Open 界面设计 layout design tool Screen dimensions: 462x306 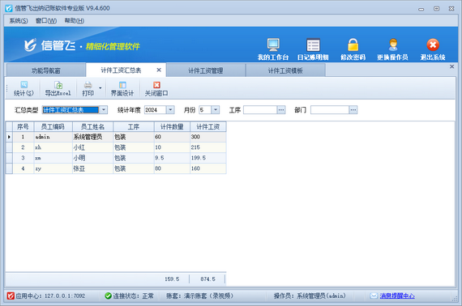click(x=122, y=89)
